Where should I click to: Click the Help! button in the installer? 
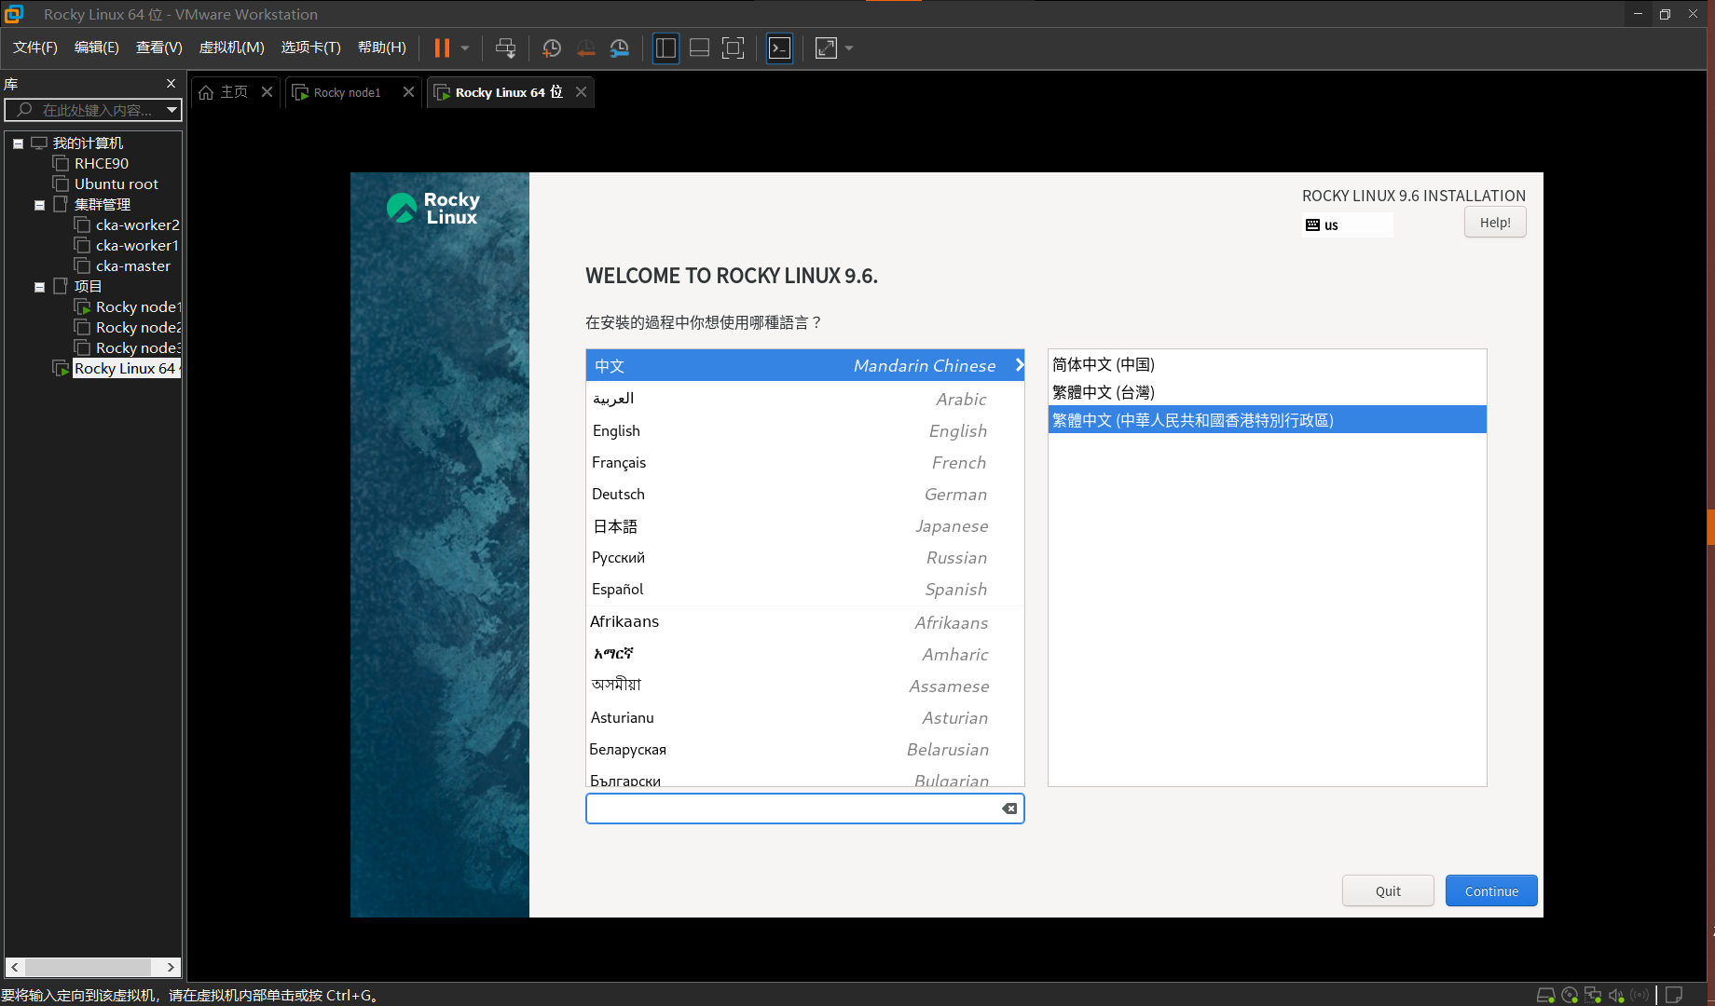(x=1495, y=223)
